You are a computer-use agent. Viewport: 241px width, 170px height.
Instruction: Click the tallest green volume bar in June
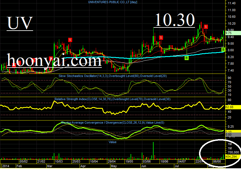pyautogui.click(x=153, y=151)
